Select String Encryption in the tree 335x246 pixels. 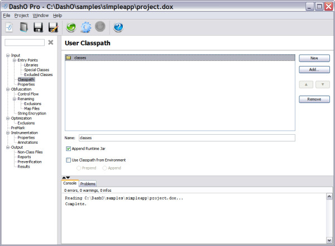pos(32,113)
